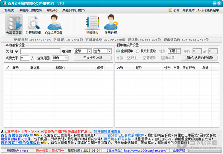This screenshot has height=154, width=223.
Task: Click the 身份 column header in member table
Action: click(205, 68)
